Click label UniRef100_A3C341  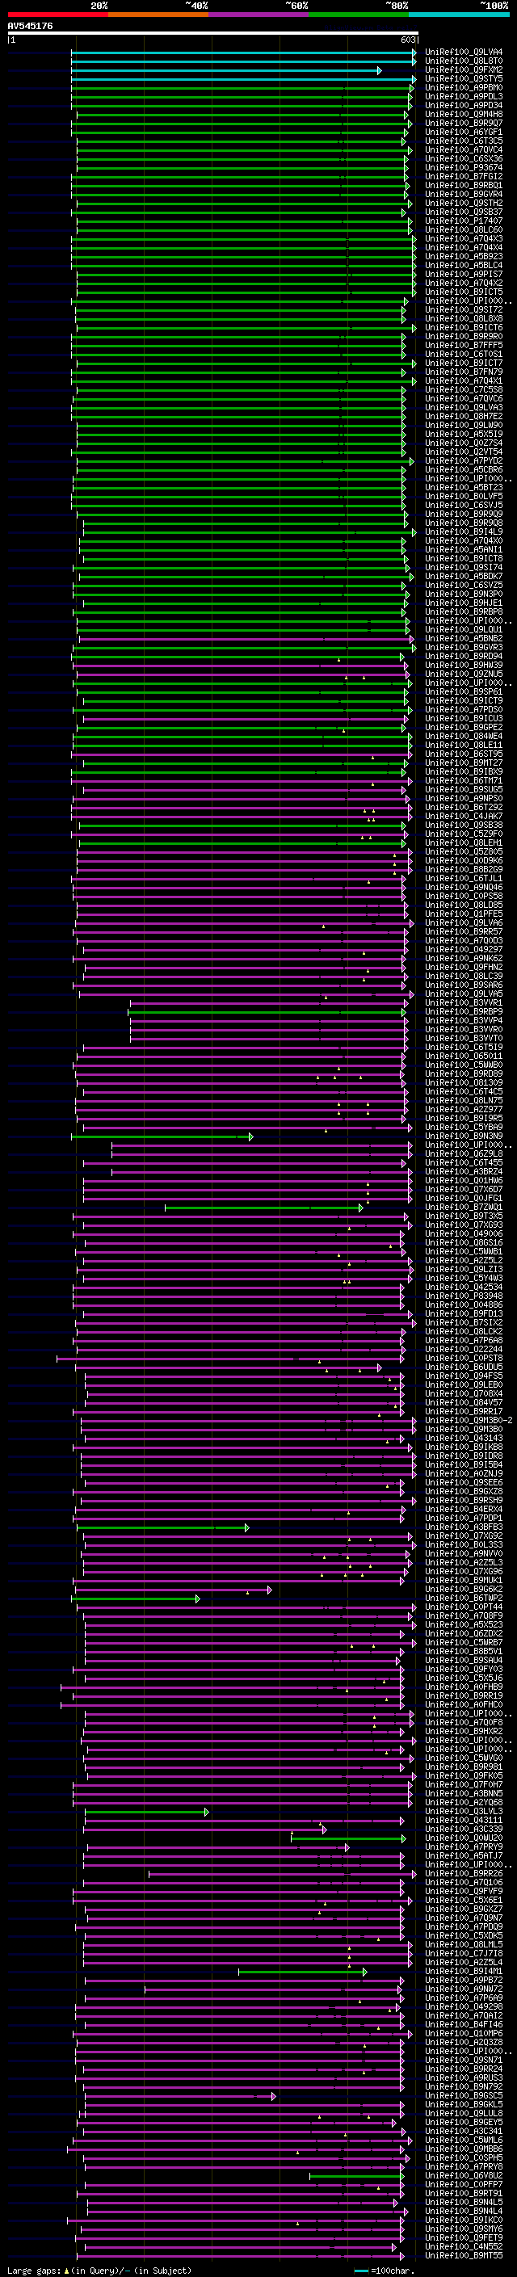click(464, 2132)
